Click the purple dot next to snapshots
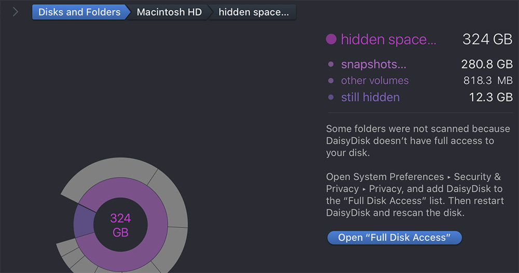Viewport: 519px width, 273px height. [x=331, y=65]
